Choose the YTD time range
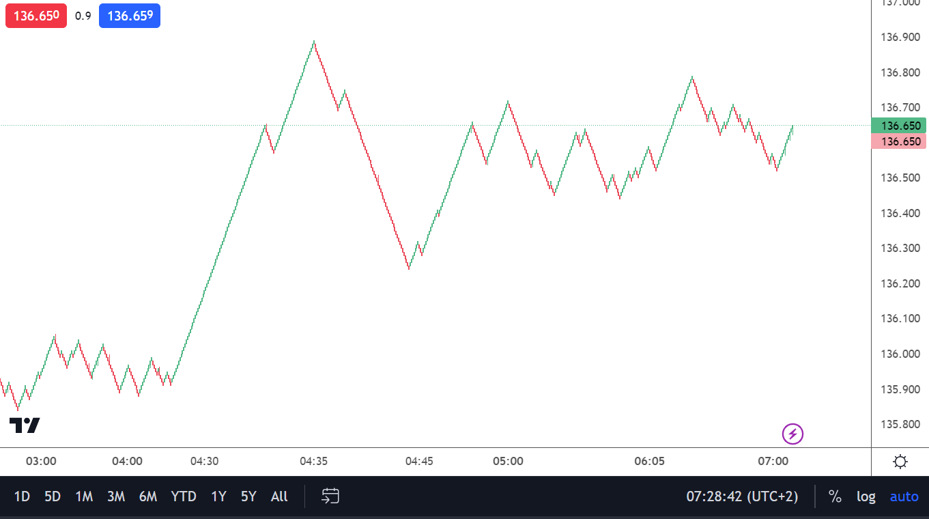The width and height of the screenshot is (929, 519). (x=184, y=496)
